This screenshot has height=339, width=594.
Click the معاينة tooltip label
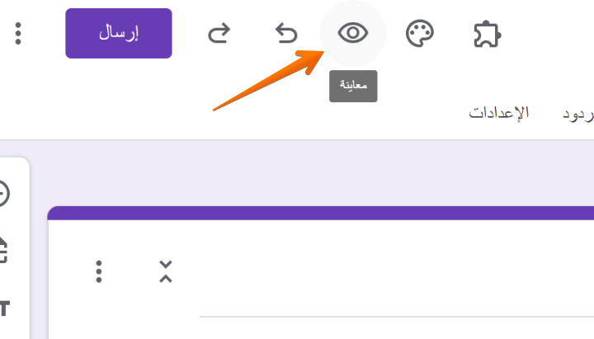tap(353, 87)
